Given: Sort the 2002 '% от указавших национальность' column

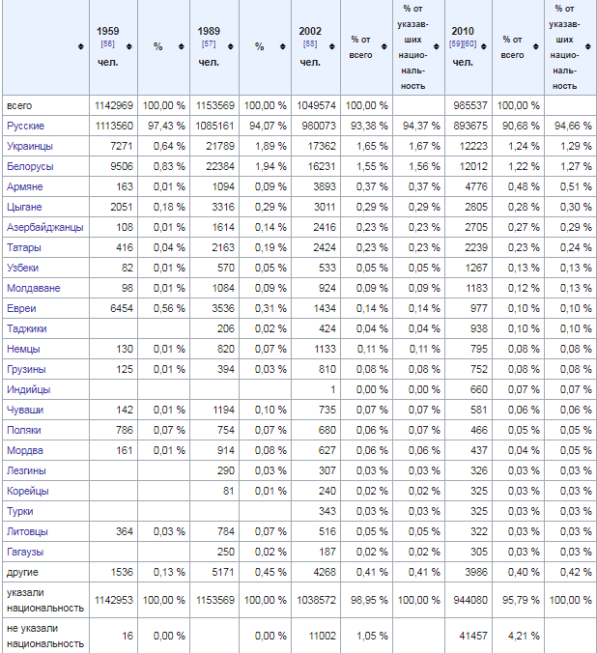Looking at the screenshot, I should coord(437,46).
